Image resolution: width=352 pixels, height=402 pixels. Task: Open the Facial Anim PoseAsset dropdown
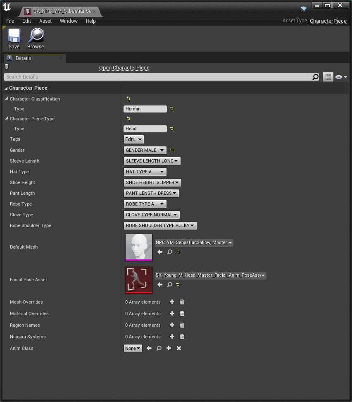click(x=211, y=275)
